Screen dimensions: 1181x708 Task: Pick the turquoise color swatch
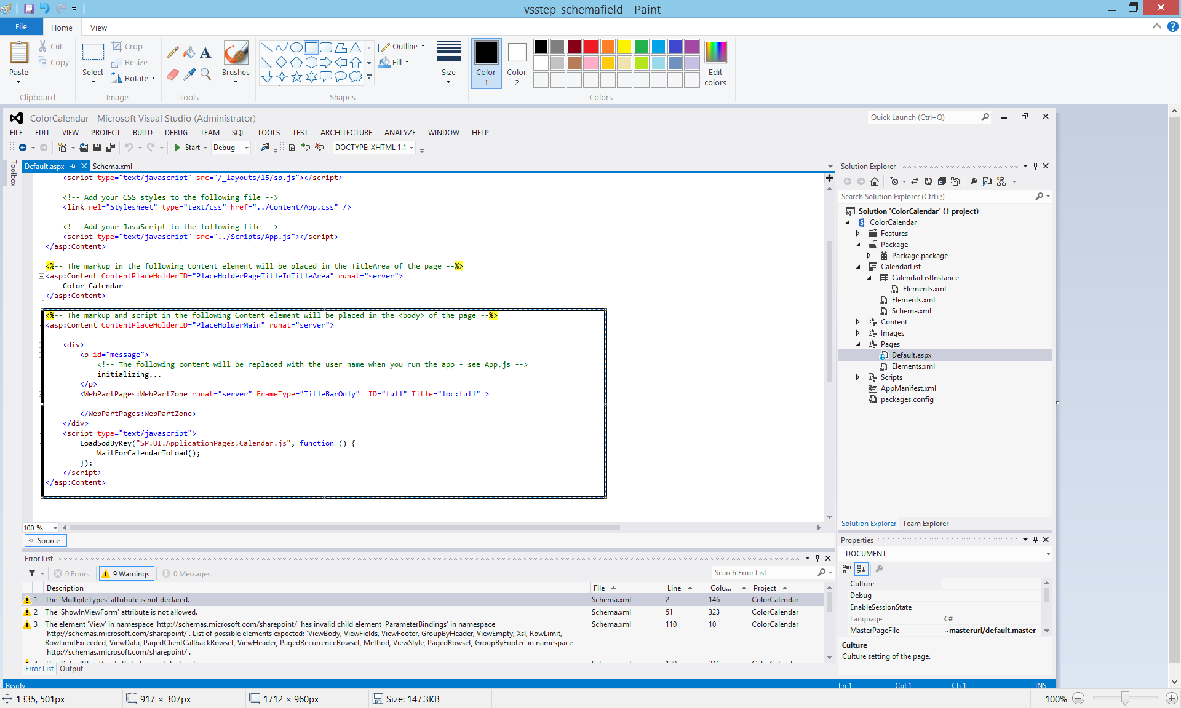[x=658, y=46]
